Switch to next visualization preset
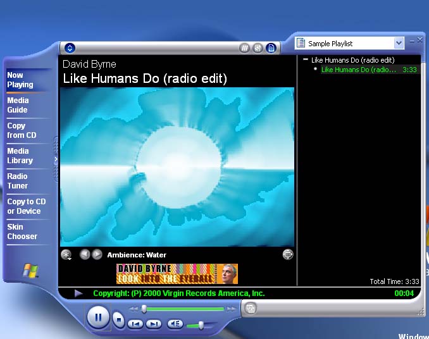 tap(97, 254)
